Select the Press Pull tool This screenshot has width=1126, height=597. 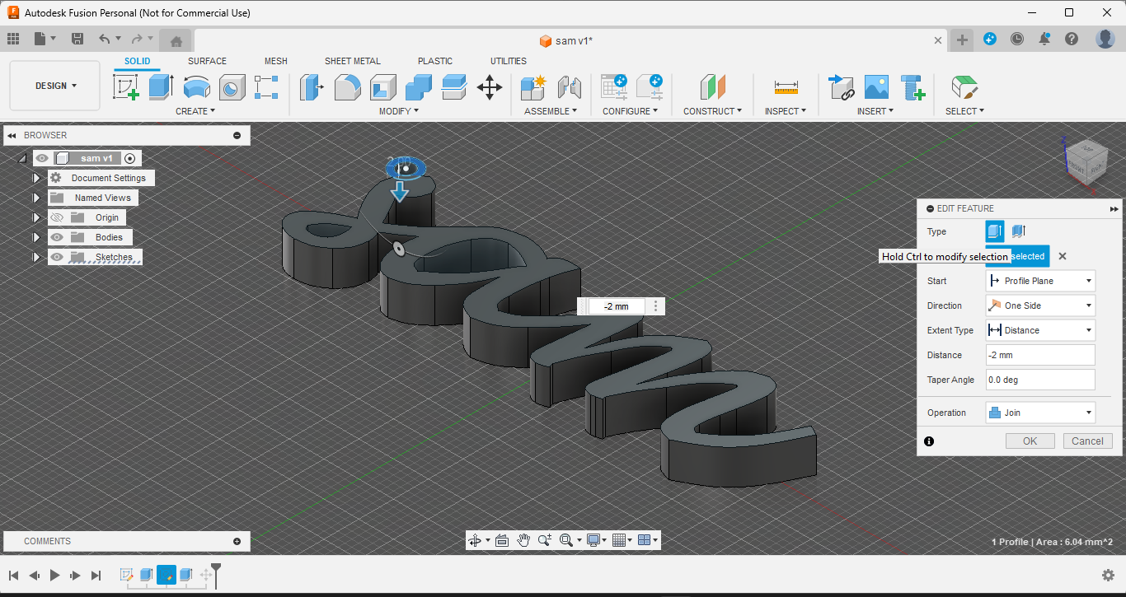point(312,86)
